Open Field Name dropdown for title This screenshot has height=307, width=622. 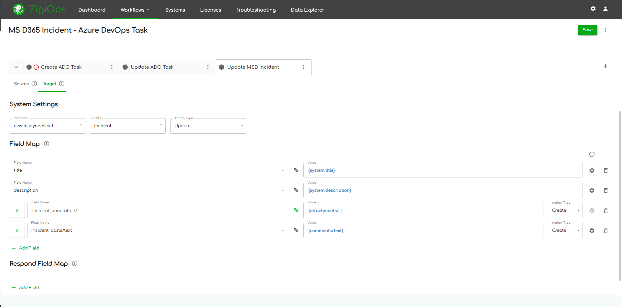pyautogui.click(x=149, y=170)
